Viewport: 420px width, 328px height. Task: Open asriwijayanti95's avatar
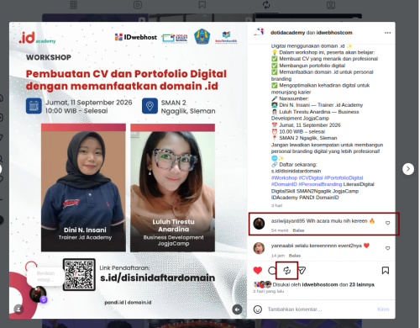259,224
